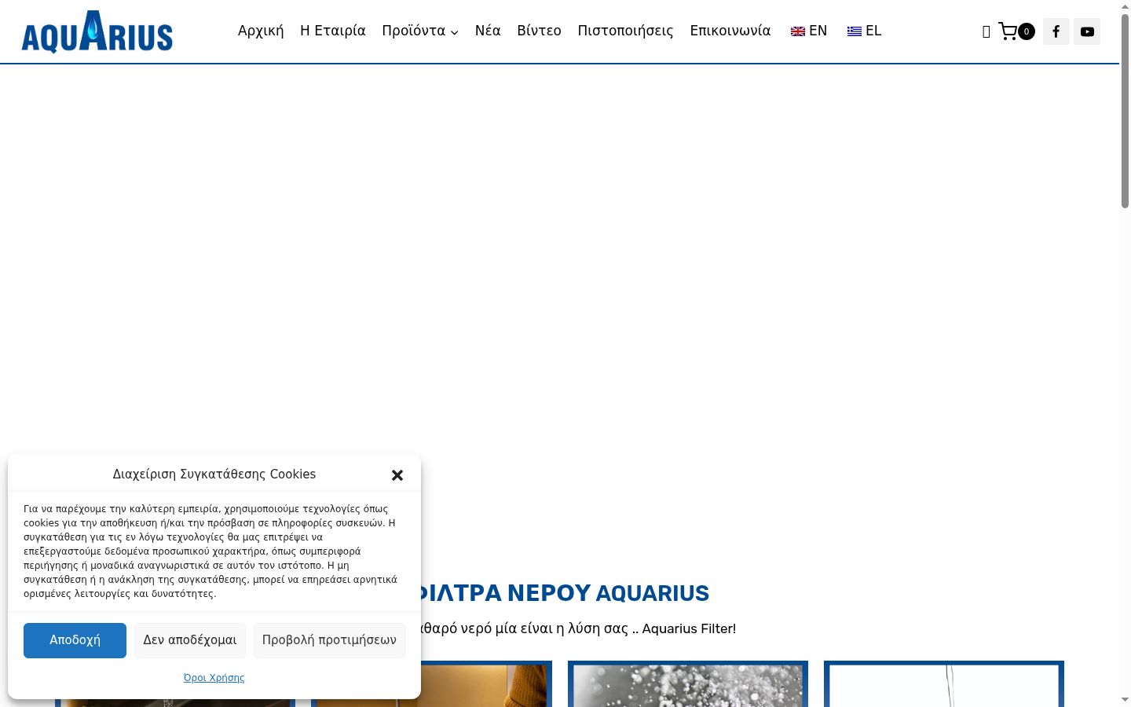Image resolution: width=1131 pixels, height=707 pixels.
Task: Open the Νέα menu item
Action: click(x=488, y=31)
